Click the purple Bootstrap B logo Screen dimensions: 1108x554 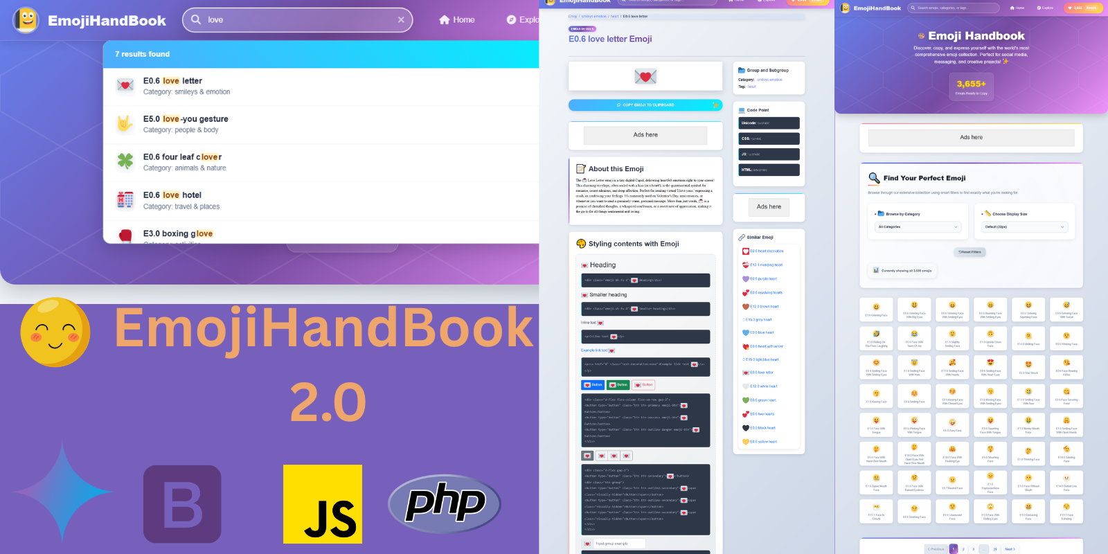[182, 503]
